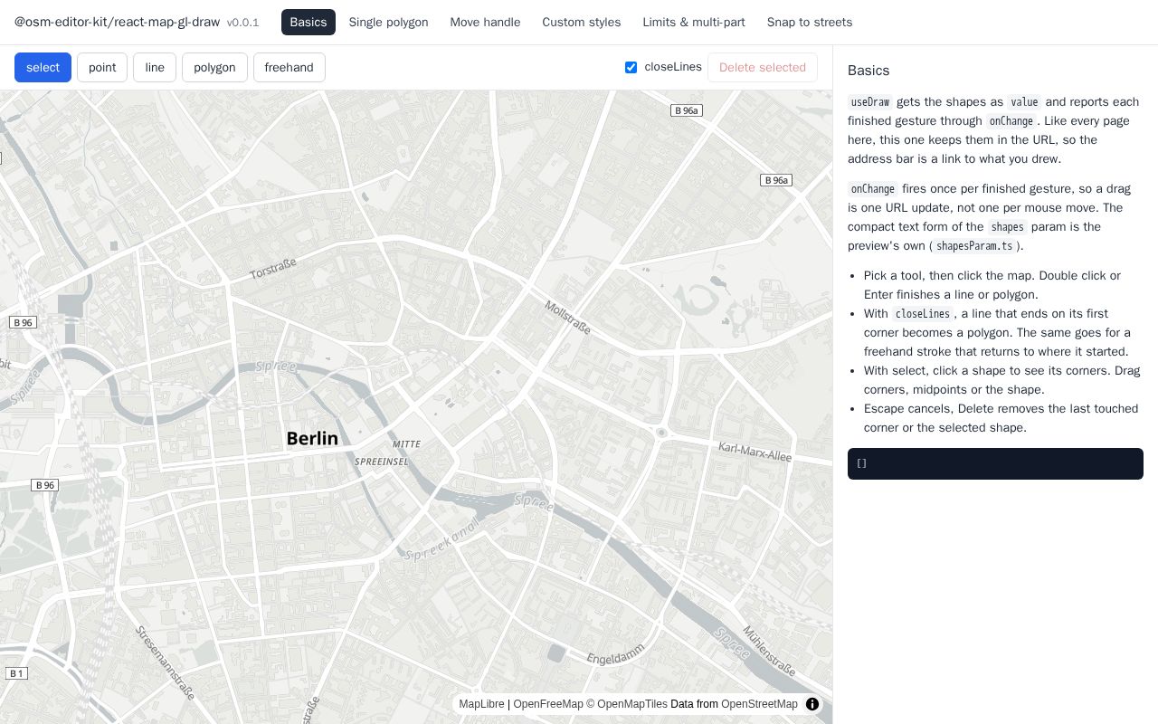This screenshot has height=724, width=1158.
Task: Switch to the Custom styles tab
Action: click(582, 22)
